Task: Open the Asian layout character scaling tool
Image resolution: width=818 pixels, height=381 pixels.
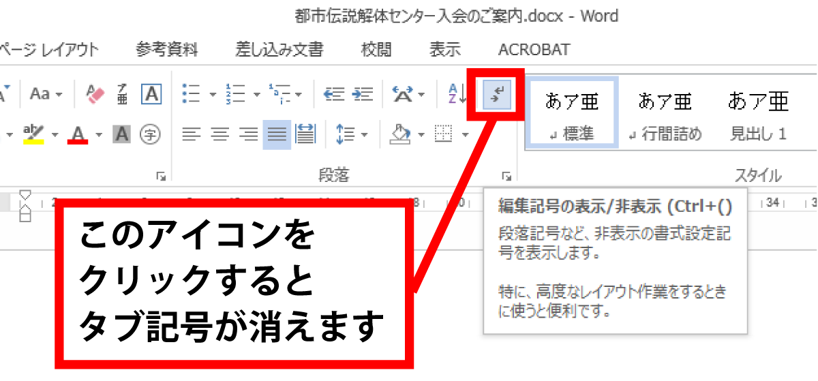Action: pyautogui.click(x=404, y=94)
